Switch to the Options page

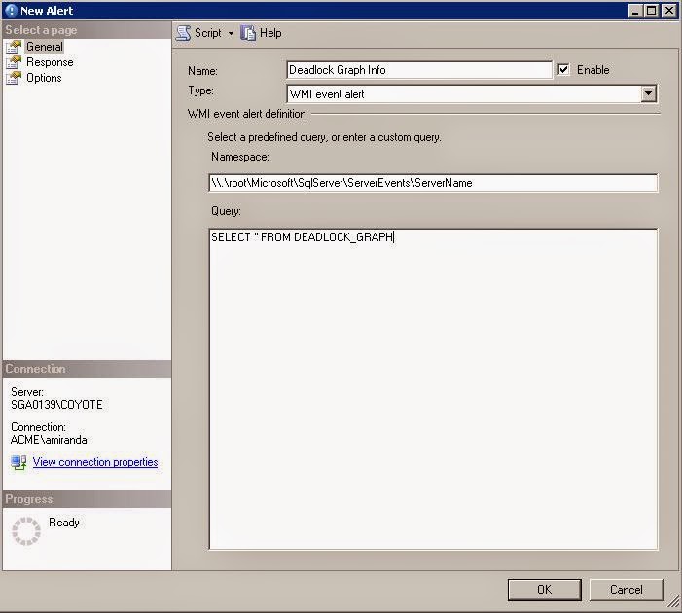[44, 78]
